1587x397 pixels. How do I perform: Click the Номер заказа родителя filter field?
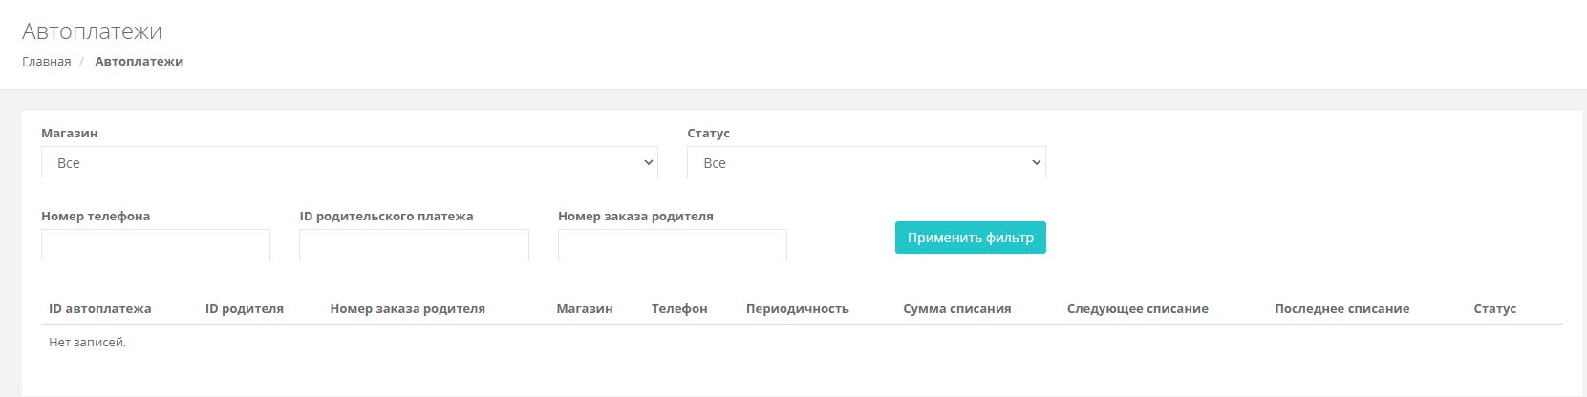point(672,245)
